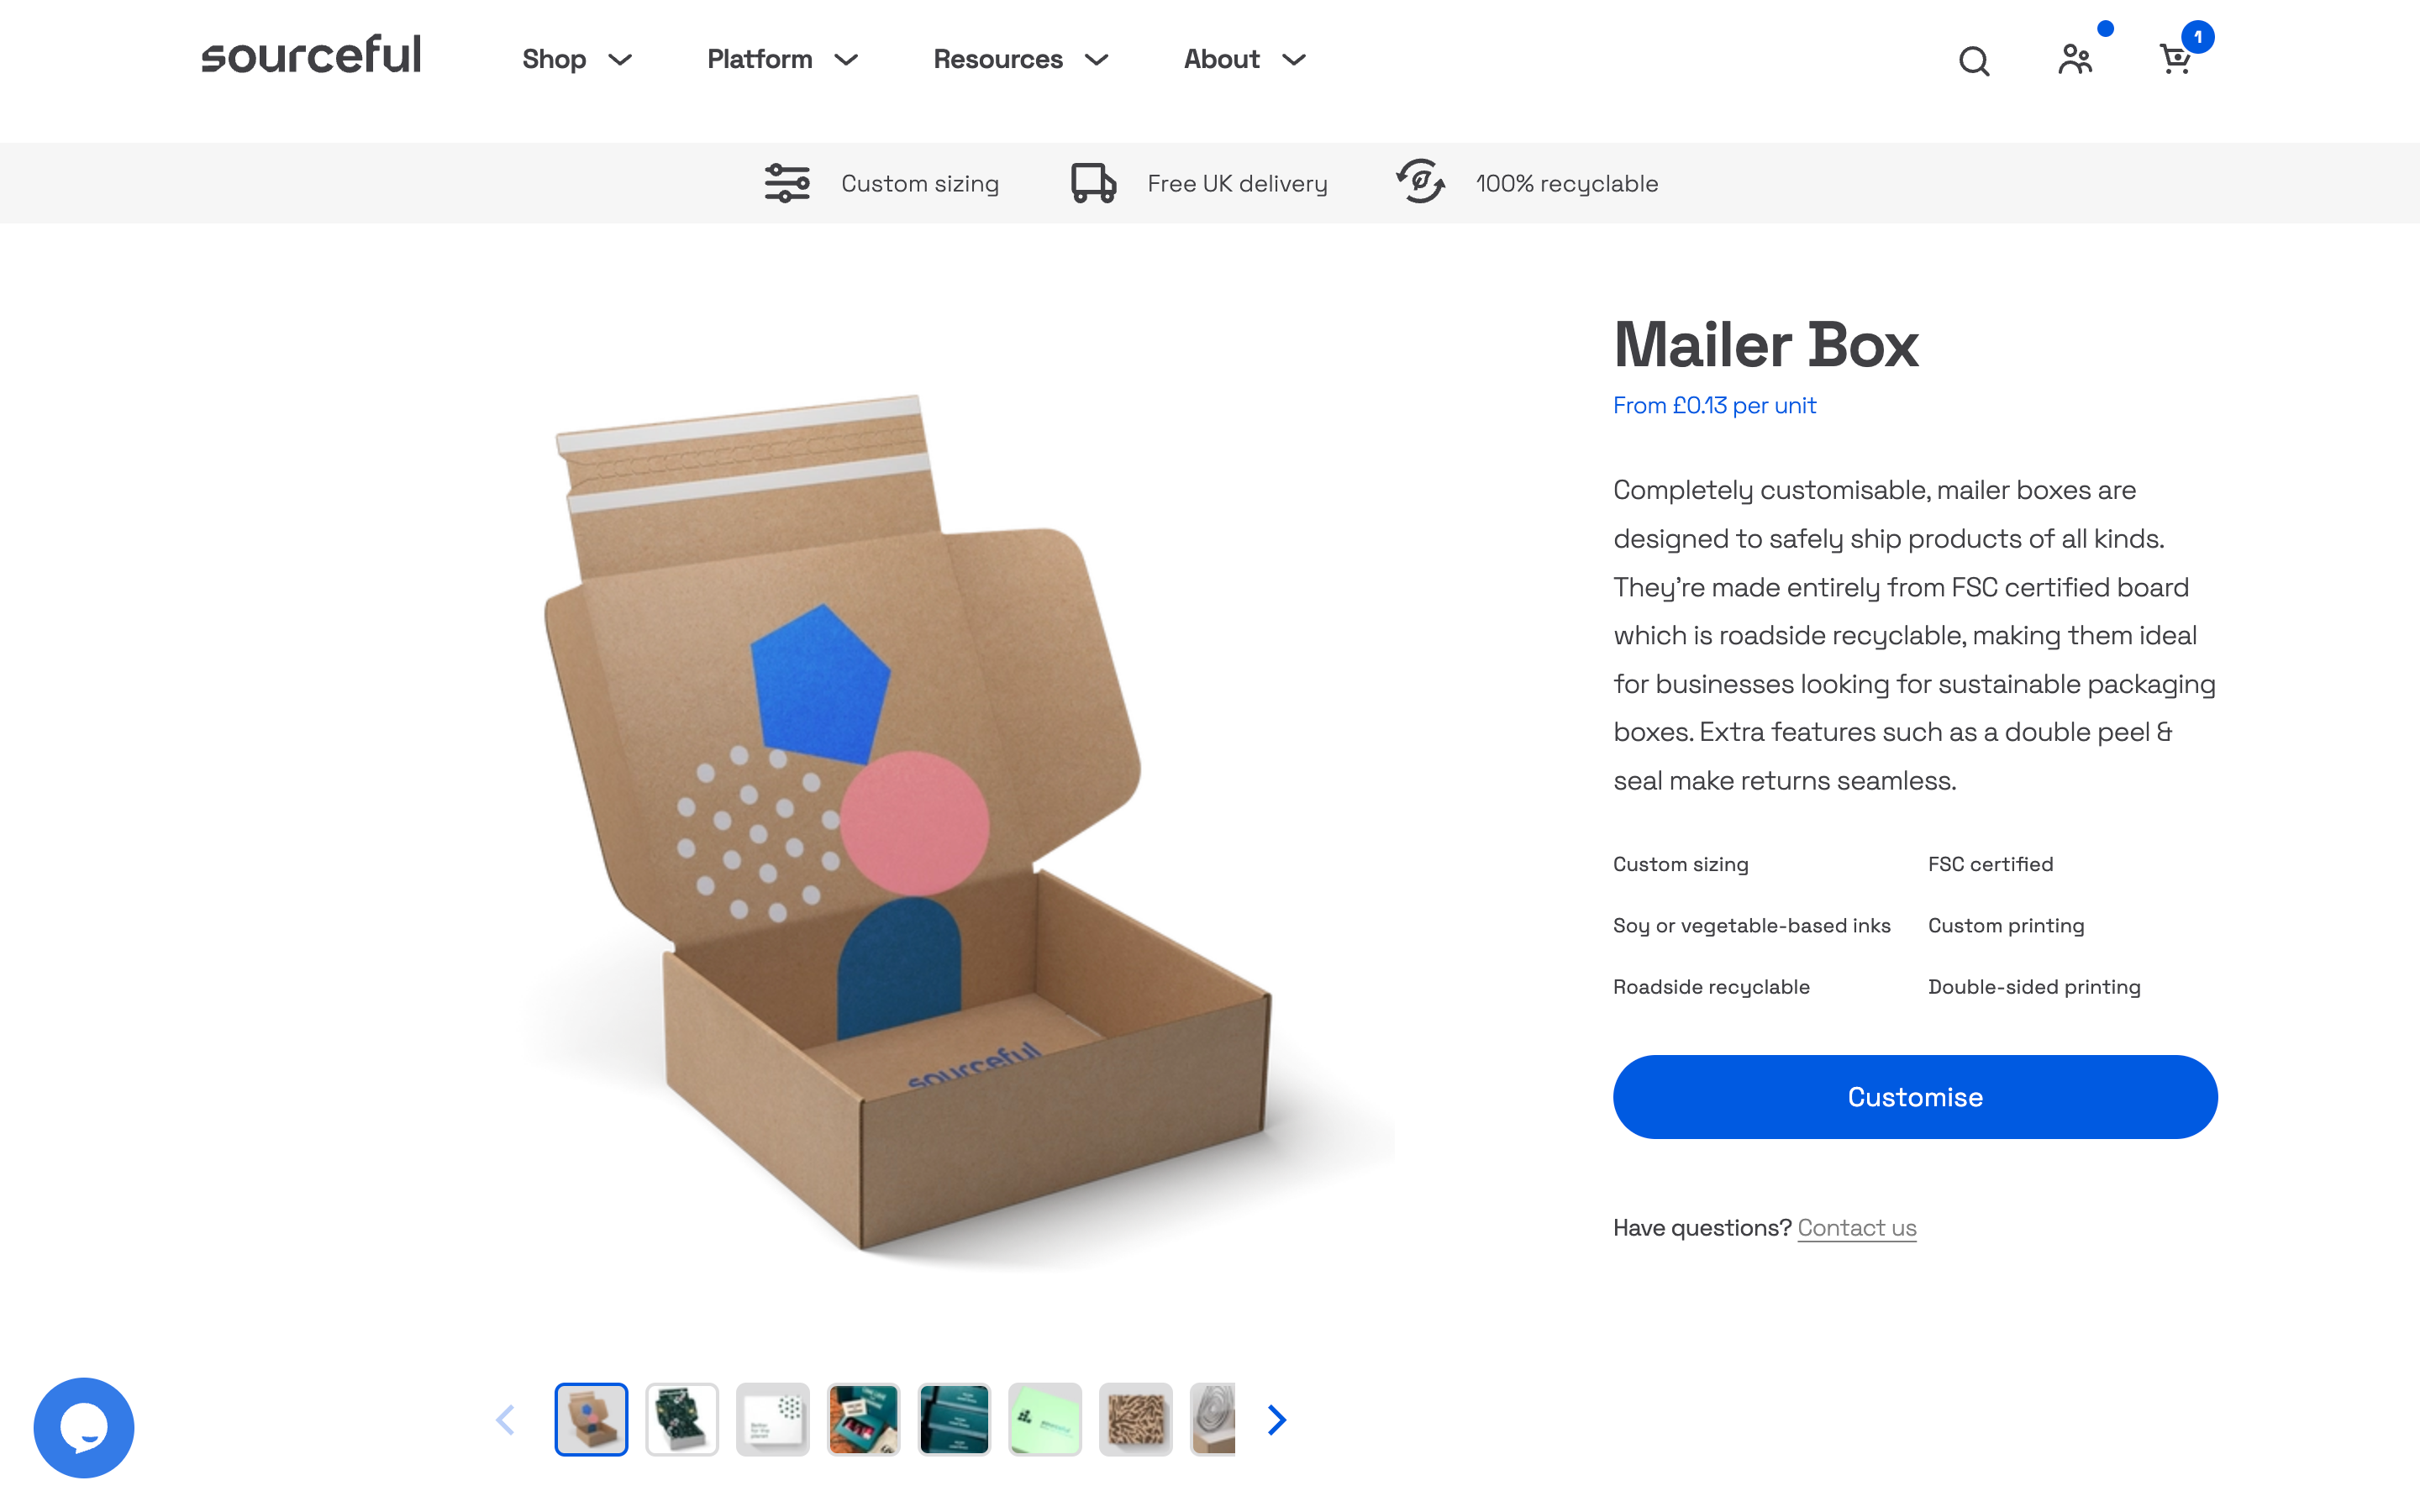Select the brown paper filler thumbnail

tap(1135, 1419)
